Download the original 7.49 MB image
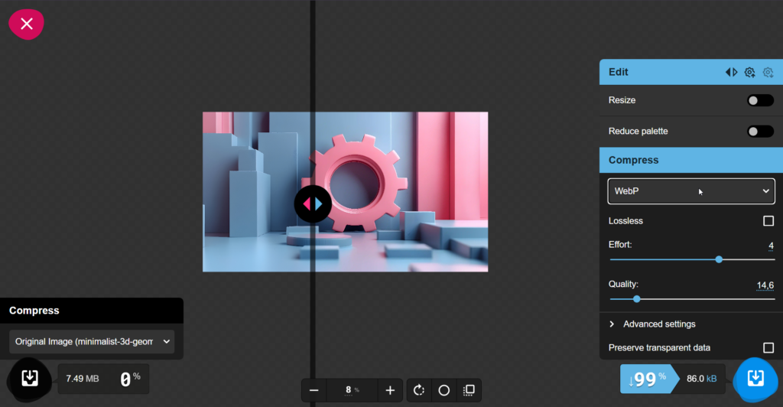Screen dimensions: 783x407 click(30, 378)
